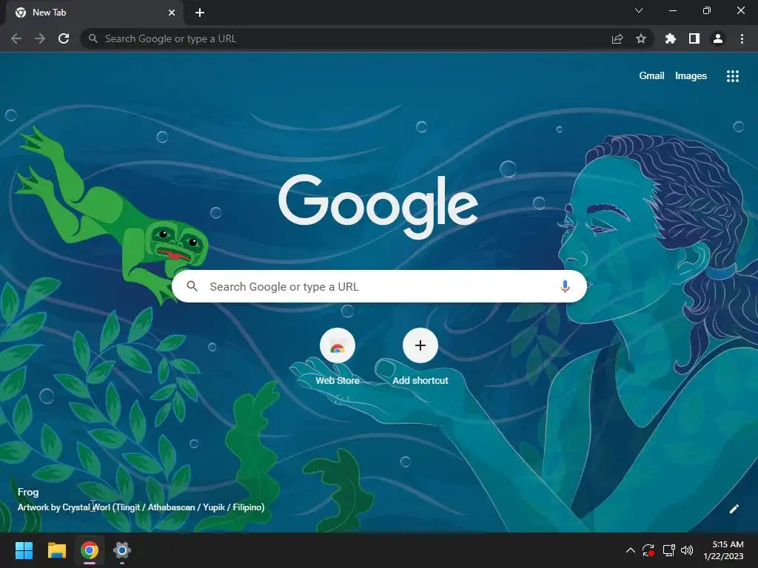Click the Frog artwork title
The image size is (758, 568).
(x=28, y=492)
